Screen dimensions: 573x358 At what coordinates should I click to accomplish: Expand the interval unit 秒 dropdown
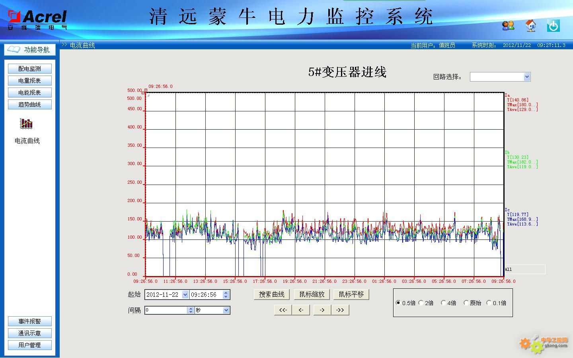tap(226, 310)
